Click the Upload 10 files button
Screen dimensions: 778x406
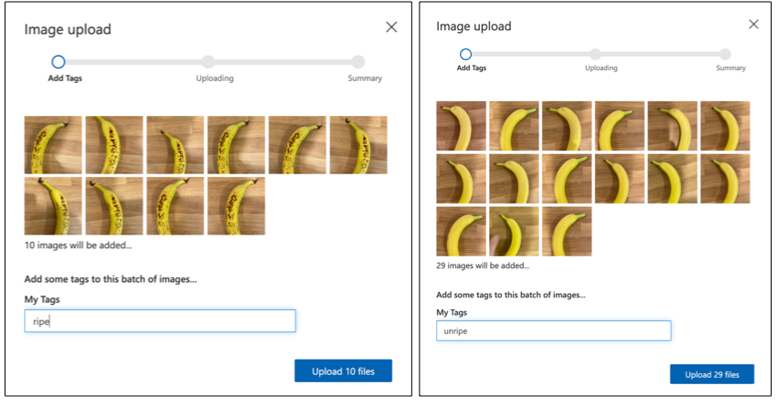click(x=343, y=370)
